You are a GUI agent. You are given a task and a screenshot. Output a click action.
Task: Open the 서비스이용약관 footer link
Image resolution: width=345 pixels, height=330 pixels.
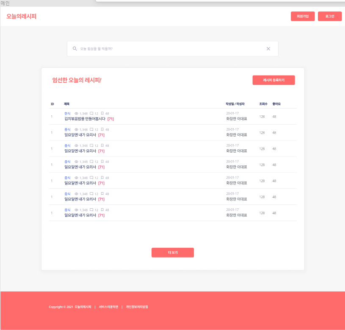(x=110, y=307)
